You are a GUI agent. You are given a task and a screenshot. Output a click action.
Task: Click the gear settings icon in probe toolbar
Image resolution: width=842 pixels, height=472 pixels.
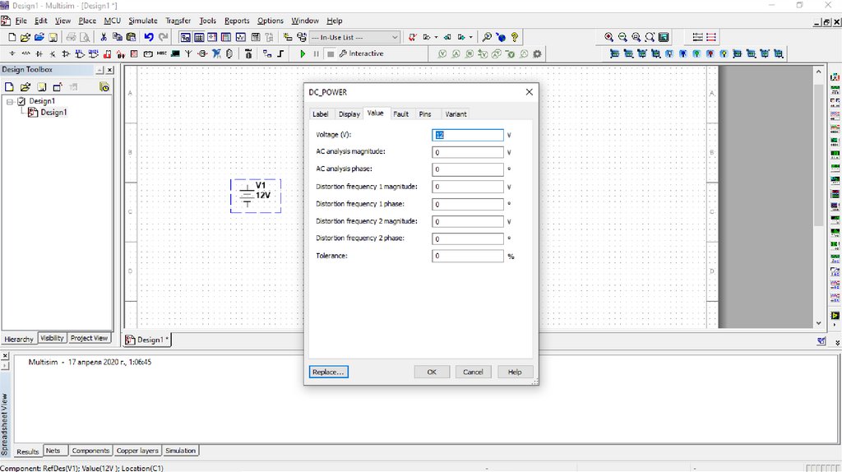click(537, 53)
